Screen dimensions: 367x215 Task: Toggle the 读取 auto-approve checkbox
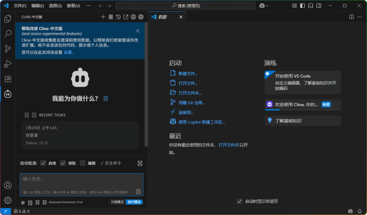[63, 163]
